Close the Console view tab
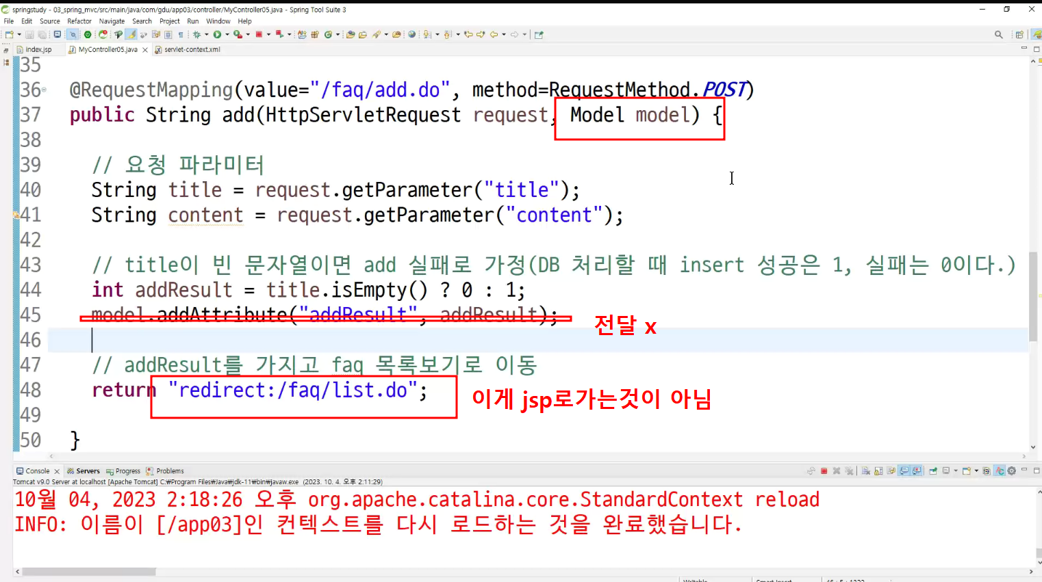This screenshot has height=582, width=1042. (57, 471)
